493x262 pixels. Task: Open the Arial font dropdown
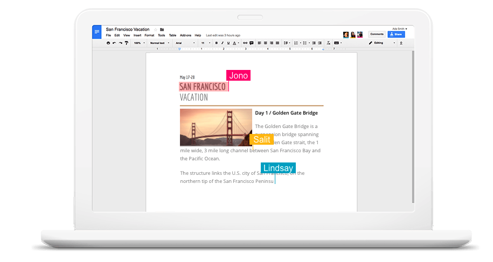tap(185, 43)
